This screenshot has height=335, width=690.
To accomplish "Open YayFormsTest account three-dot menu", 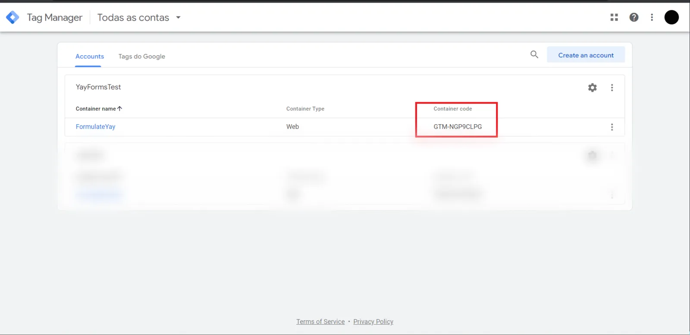I will [612, 88].
